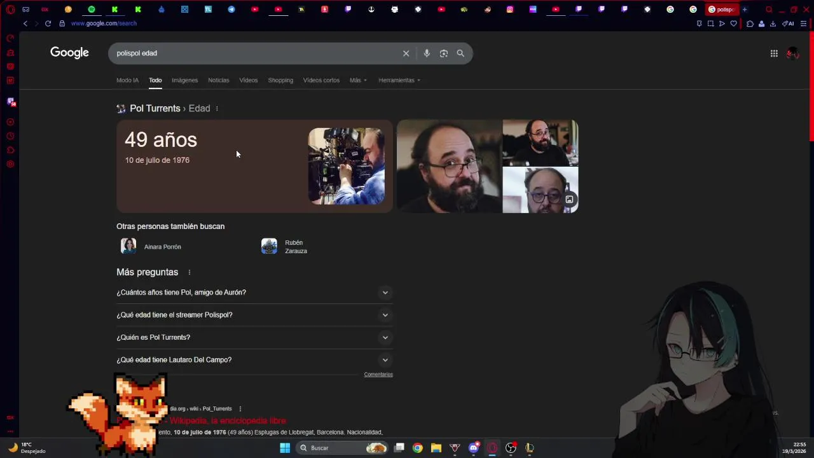Image resolution: width=814 pixels, height=458 pixels.
Task: Switch to the Shopping tab
Action: click(280, 80)
